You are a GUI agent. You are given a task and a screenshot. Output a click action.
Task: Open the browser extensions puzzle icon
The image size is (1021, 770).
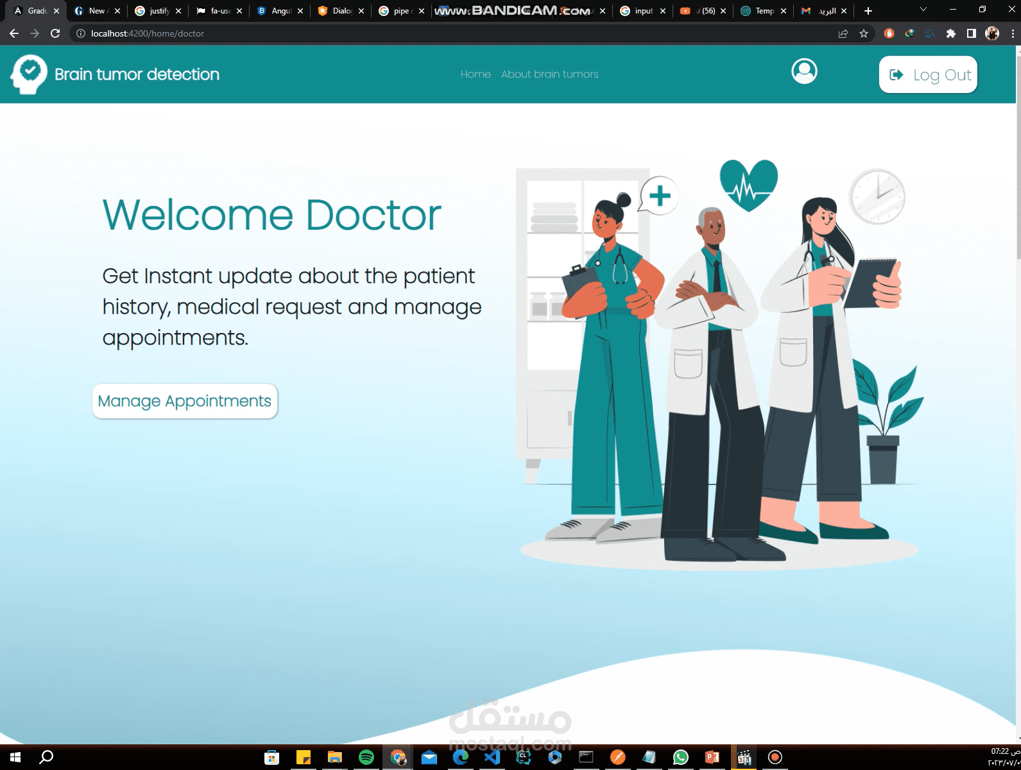tap(951, 33)
